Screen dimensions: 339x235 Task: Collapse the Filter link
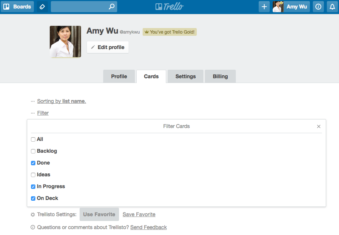point(43,113)
